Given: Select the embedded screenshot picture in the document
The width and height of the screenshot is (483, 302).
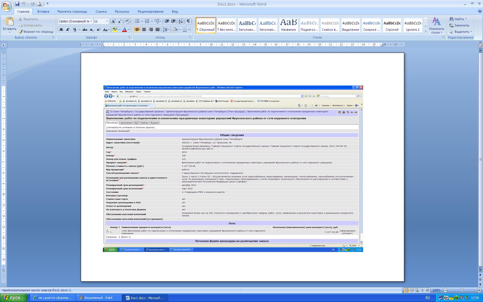Looking at the screenshot, I should [233, 169].
